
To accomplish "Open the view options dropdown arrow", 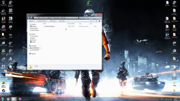I will point(93,21).
